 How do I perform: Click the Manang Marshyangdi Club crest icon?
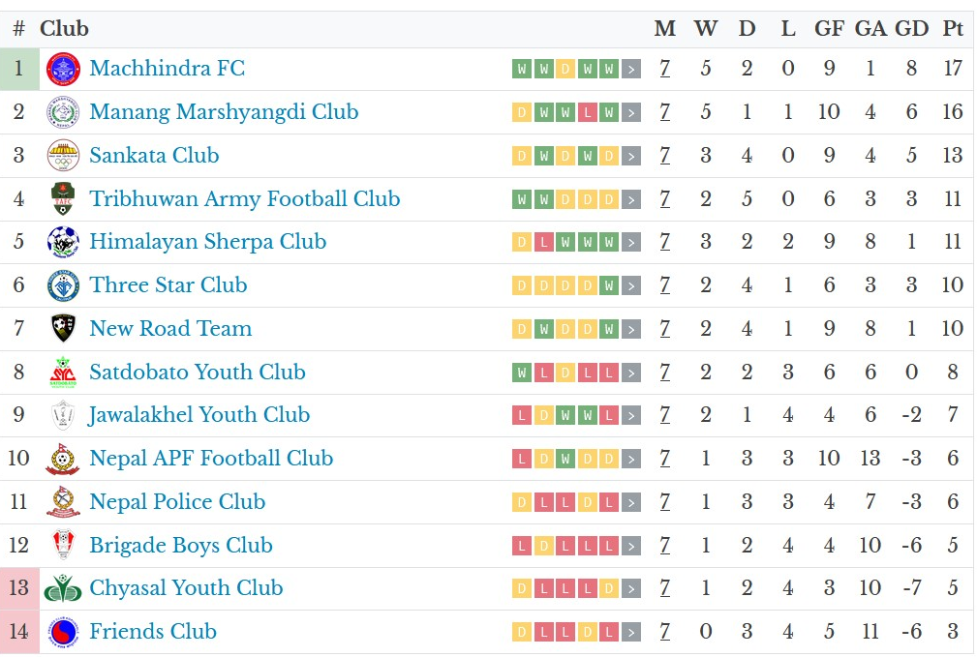click(64, 112)
